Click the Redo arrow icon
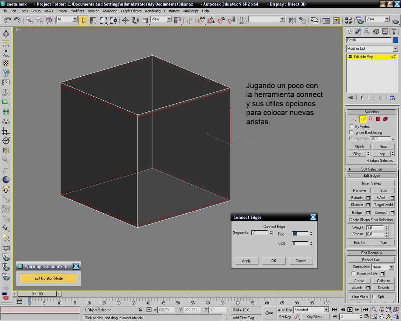Screen dimensions: 401x321 tap(17, 20)
